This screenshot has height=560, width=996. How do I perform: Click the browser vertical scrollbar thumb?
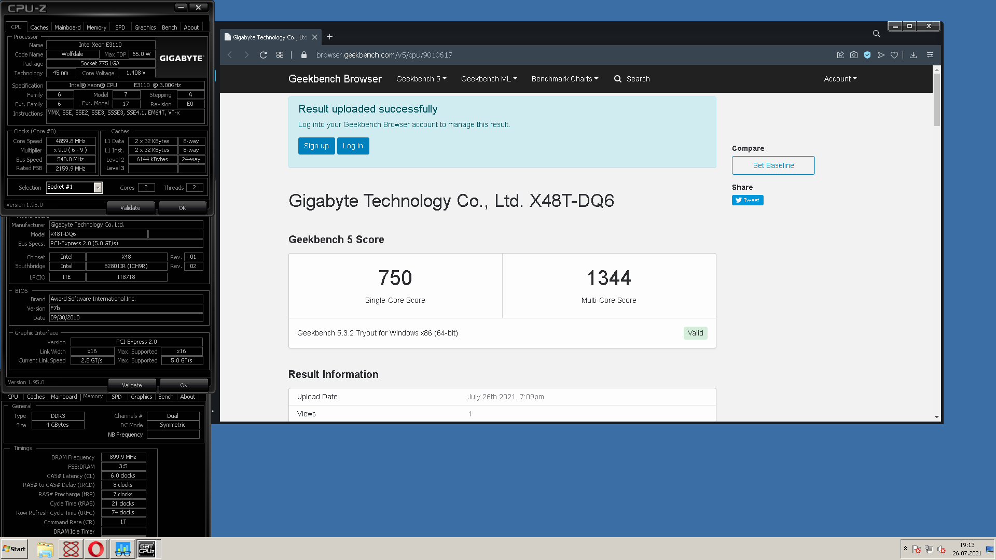(x=937, y=100)
